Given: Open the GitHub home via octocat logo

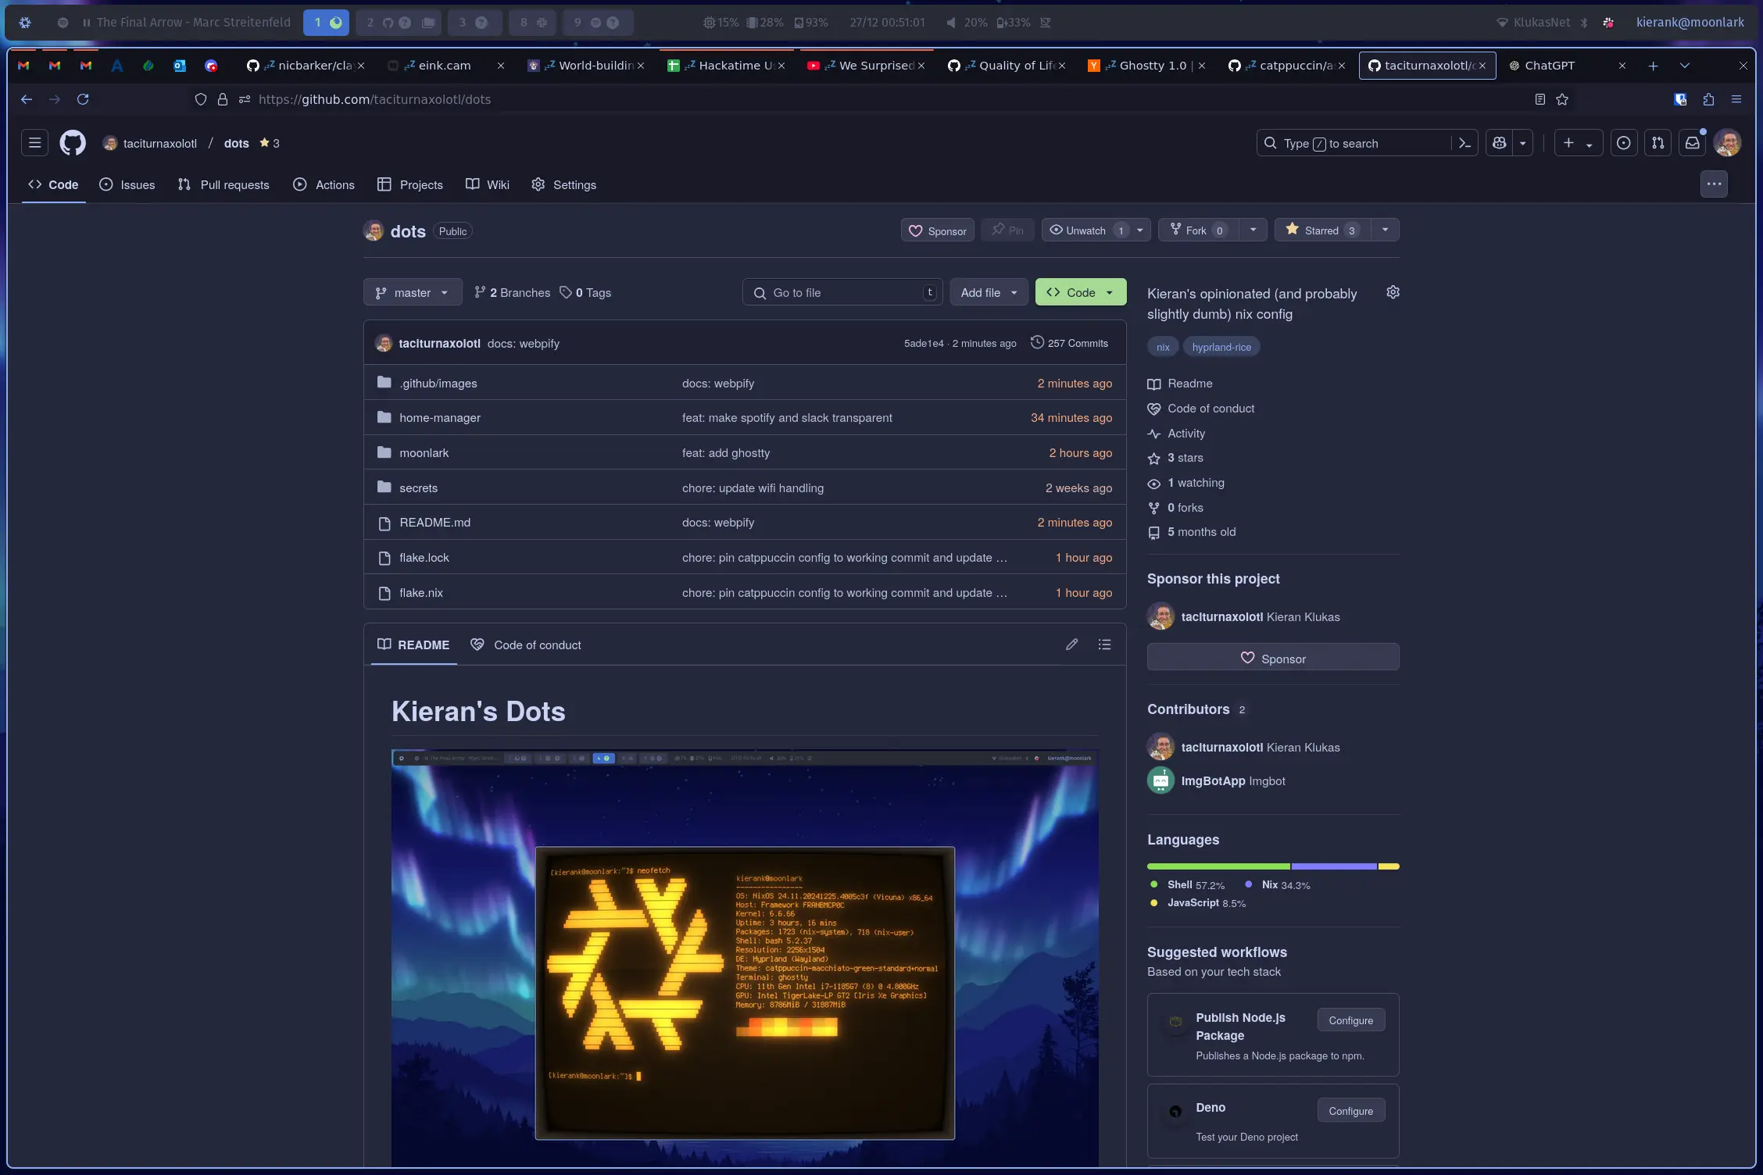Looking at the screenshot, I should pos(71,143).
